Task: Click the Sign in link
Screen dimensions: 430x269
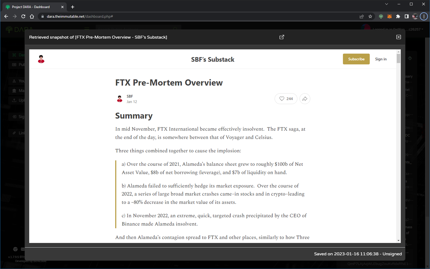Action: click(381, 59)
